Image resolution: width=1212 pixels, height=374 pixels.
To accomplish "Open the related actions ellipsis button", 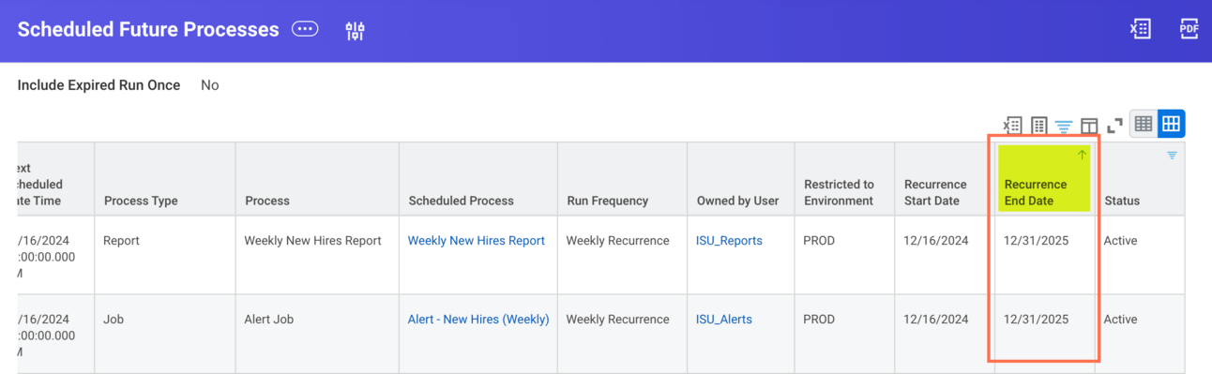I will pos(305,29).
